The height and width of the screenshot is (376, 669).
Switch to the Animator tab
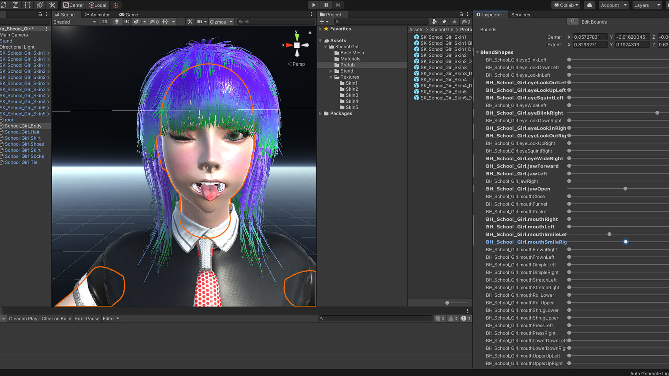[x=97, y=15]
